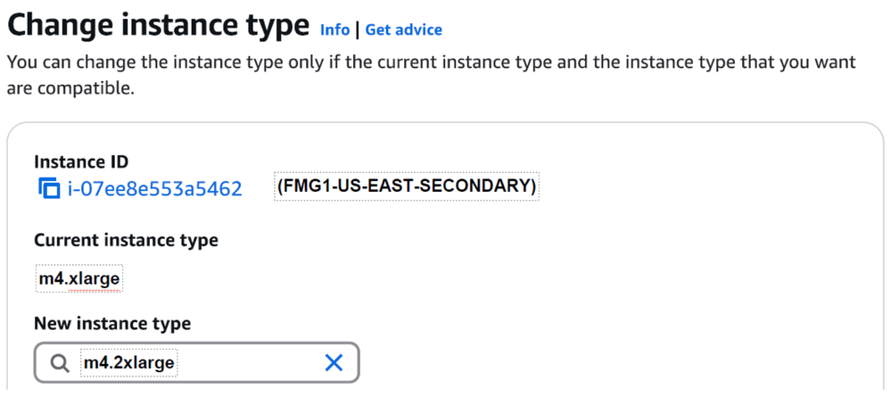Click the "are compatible." text line
Viewport: 891px width, 397px height.
70,89
